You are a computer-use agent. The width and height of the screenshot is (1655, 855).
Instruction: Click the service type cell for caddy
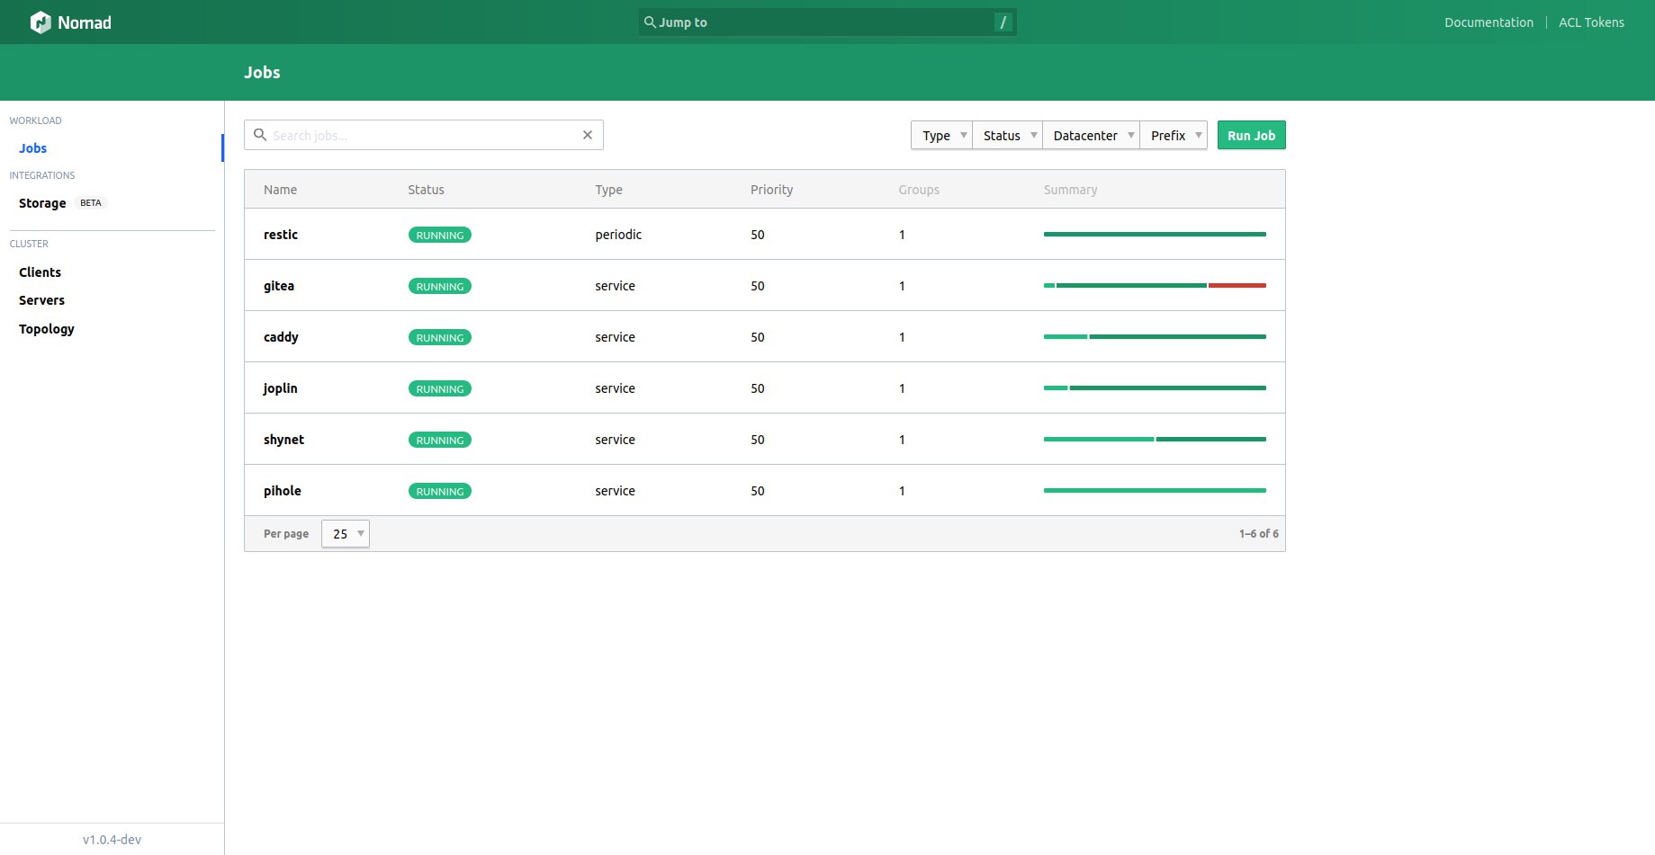[x=615, y=337]
